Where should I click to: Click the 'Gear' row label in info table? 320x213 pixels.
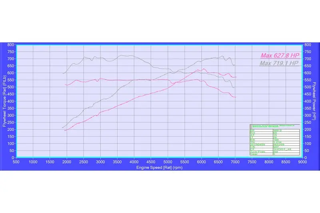(x=254, y=154)
